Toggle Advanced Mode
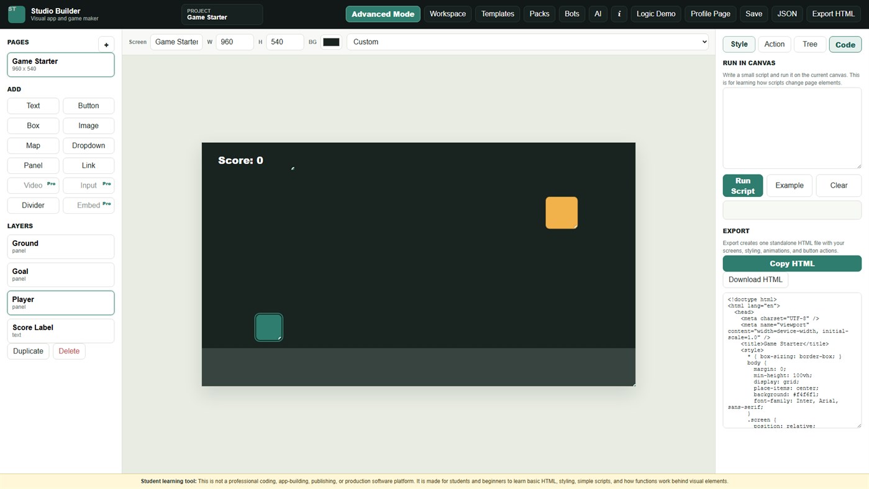The width and height of the screenshot is (869, 489). (x=383, y=14)
